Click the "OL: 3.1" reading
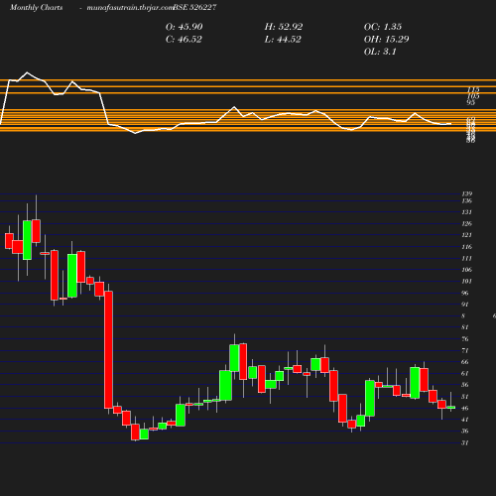The width and height of the screenshot is (496, 496). pos(380,52)
